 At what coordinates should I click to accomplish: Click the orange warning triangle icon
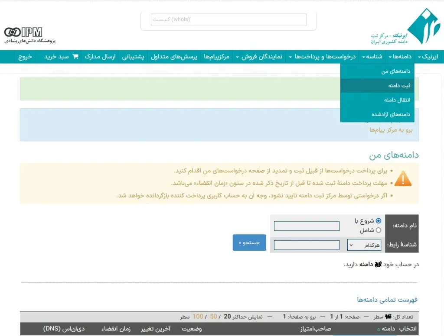tap(403, 178)
